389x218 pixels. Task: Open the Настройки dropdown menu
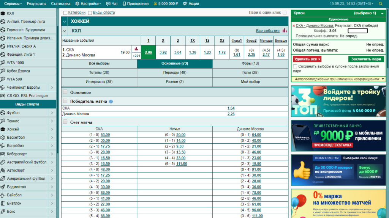click(x=88, y=4)
